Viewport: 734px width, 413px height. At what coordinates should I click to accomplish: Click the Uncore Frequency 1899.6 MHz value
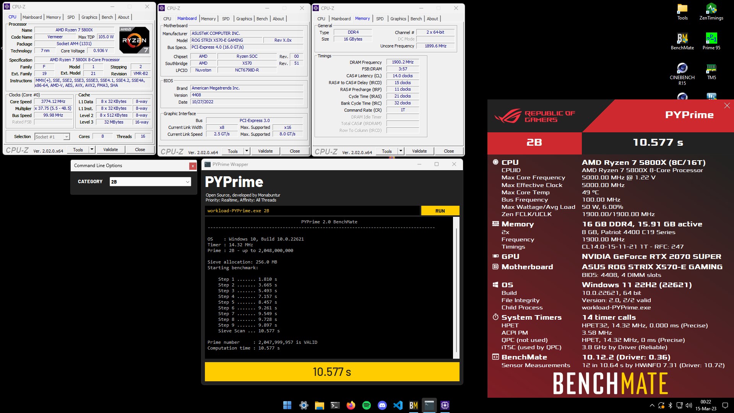tap(435, 46)
